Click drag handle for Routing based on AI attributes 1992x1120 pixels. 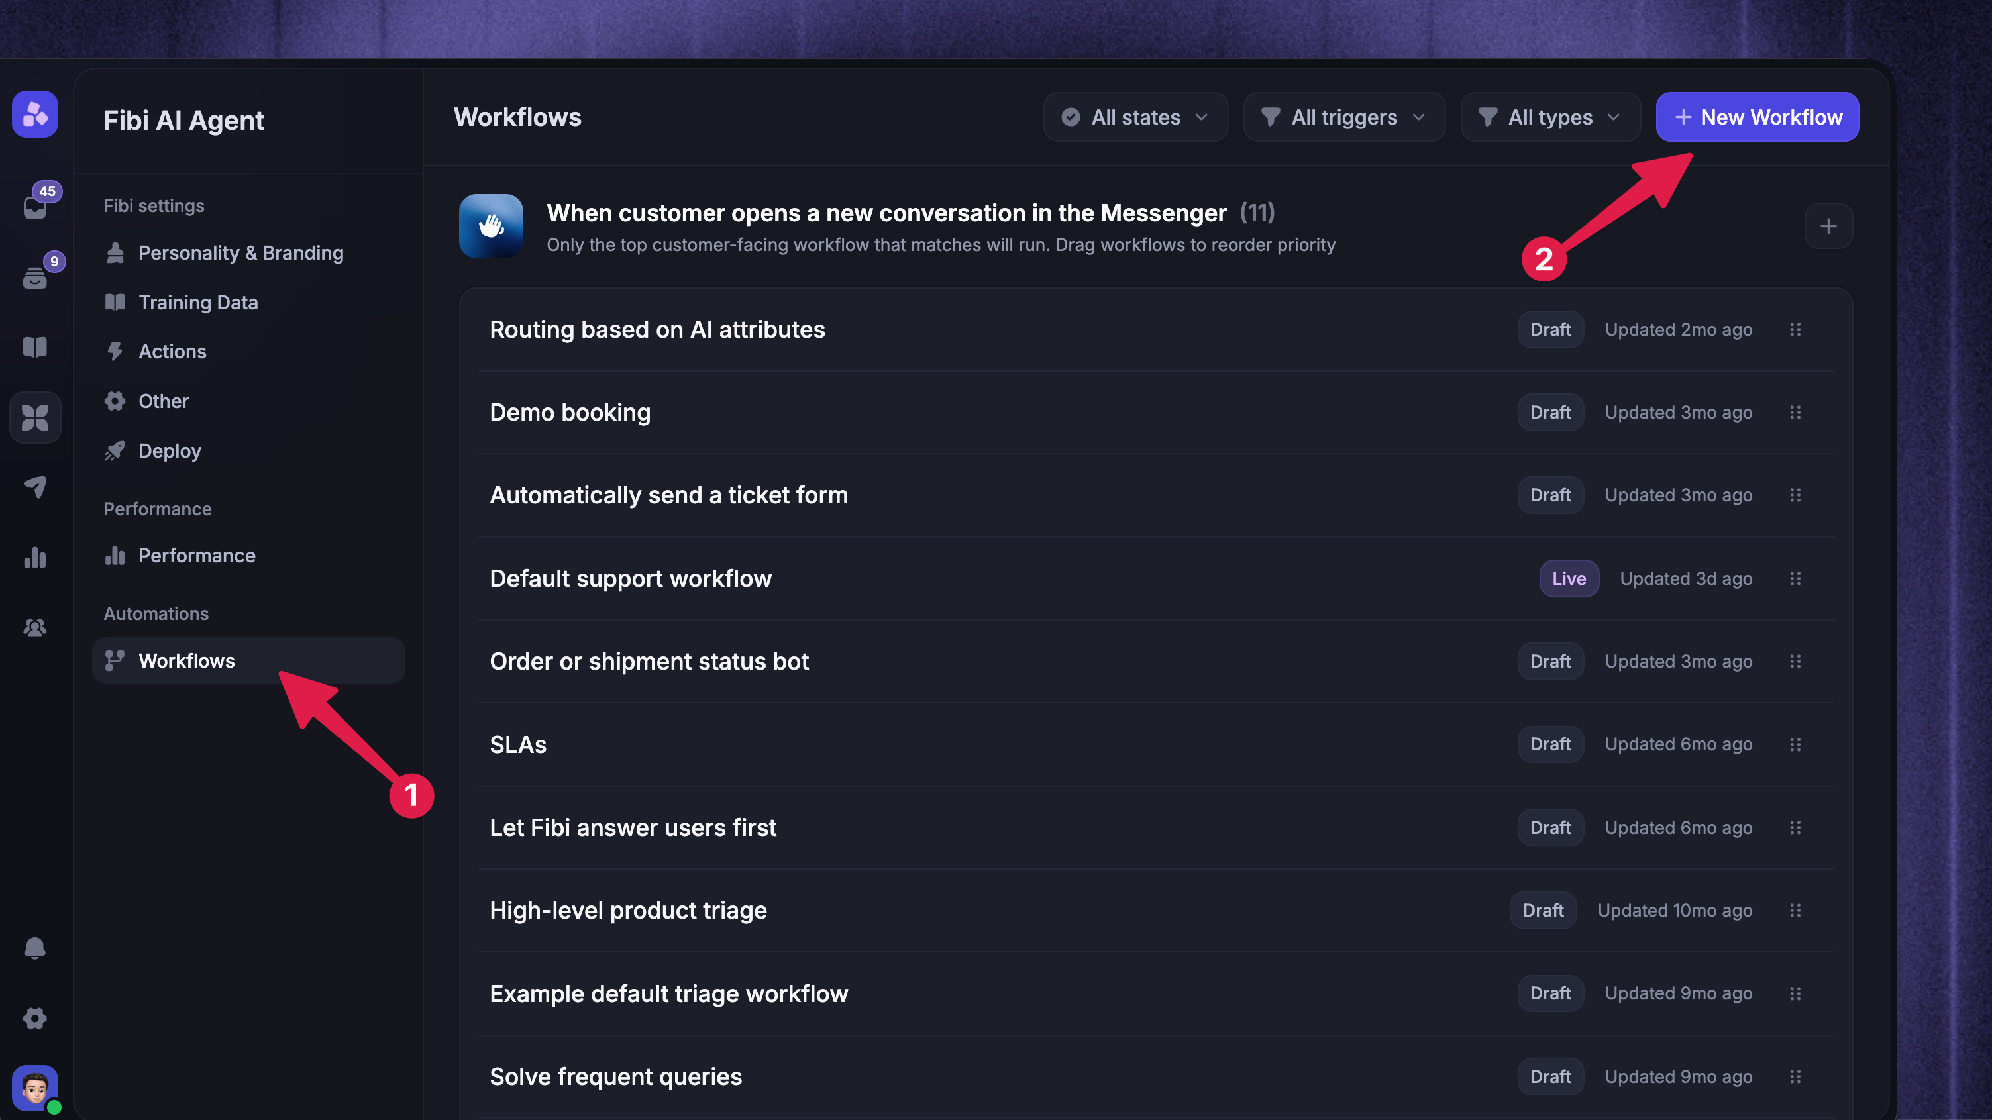click(1796, 330)
